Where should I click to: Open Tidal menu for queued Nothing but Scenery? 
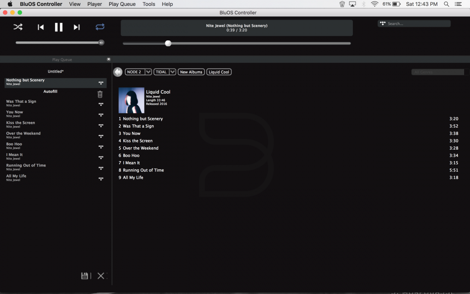tap(101, 83)
